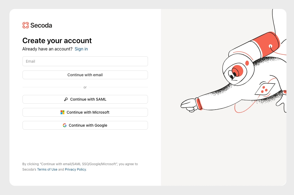The image size is (294, 195).
Task: Click Continue with email button
Action: (85, 75)
